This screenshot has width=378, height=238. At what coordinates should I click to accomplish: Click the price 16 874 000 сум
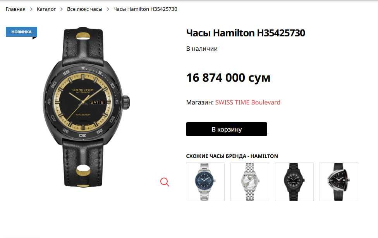coord(228,78)
